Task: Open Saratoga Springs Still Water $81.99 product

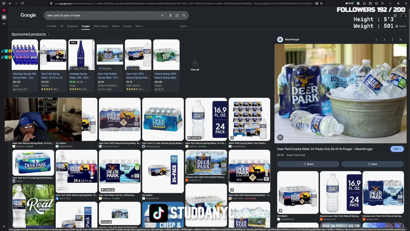Action: point(25,65)
